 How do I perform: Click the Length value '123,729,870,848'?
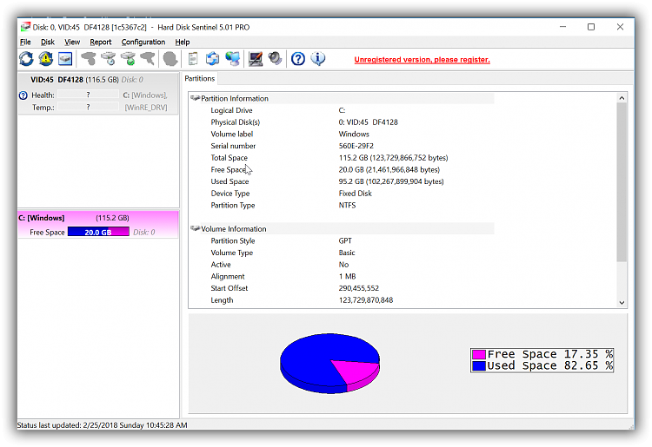pyautogui.click(x=366, y=300)
